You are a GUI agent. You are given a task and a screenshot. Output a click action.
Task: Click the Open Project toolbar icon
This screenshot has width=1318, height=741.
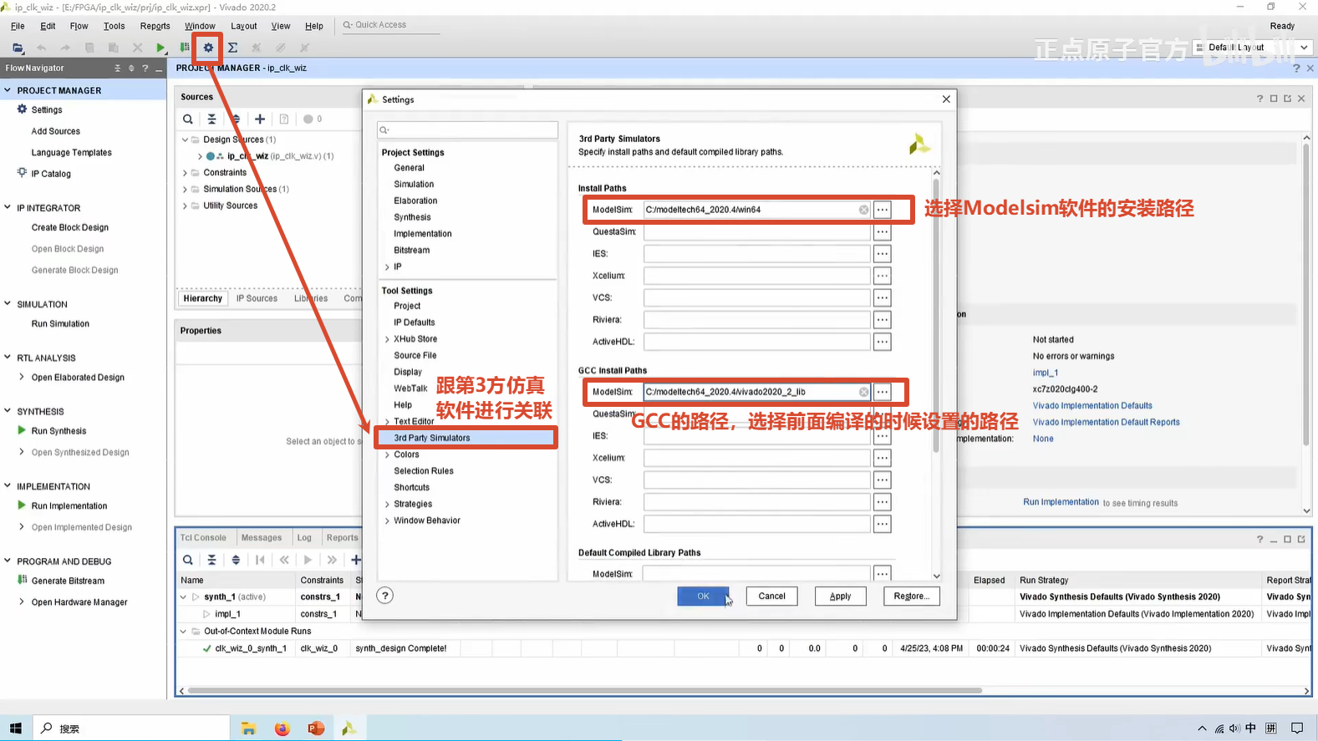point(18,48)
